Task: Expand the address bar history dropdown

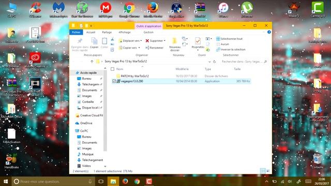Action: [x=209, y=61]
